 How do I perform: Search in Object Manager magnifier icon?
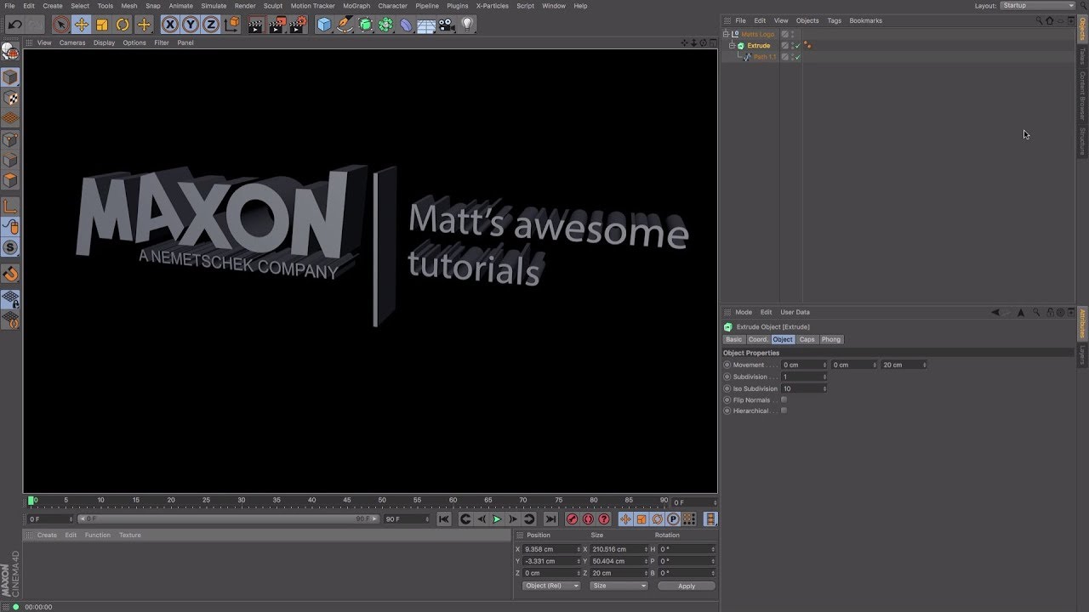[x=1038, y=20]
